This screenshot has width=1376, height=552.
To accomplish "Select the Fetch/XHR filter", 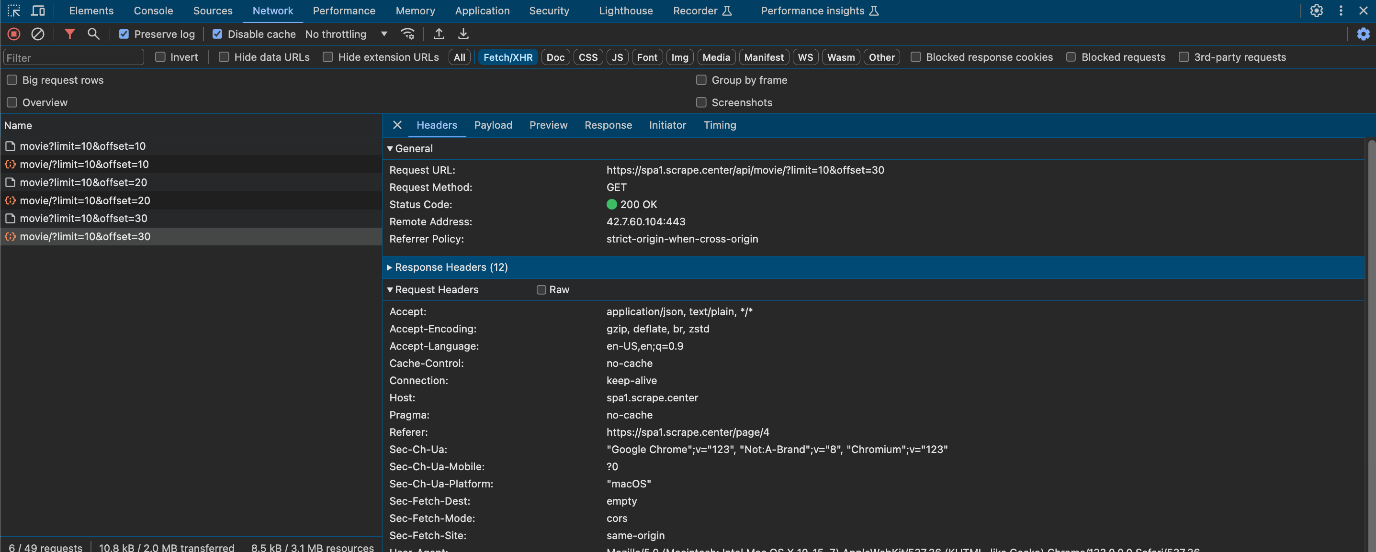I will (508, 57).
